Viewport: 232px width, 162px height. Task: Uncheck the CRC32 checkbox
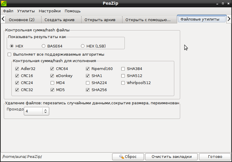pyautogui.click(x=17, y=90)
